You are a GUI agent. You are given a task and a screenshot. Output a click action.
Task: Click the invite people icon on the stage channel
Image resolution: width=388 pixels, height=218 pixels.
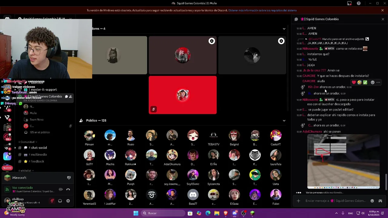(71, 97)
